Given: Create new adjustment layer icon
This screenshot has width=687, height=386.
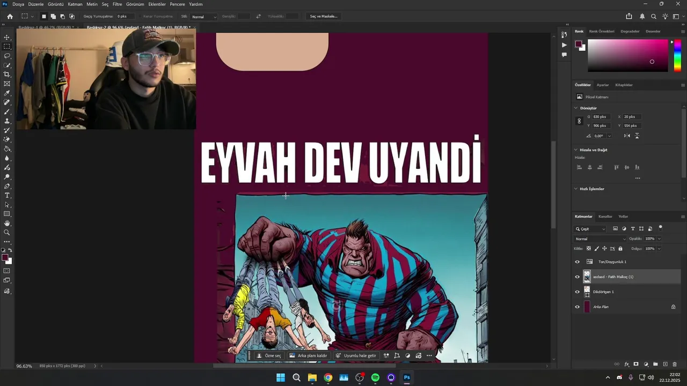Looking at the screenshot, I should coord(646,364).
